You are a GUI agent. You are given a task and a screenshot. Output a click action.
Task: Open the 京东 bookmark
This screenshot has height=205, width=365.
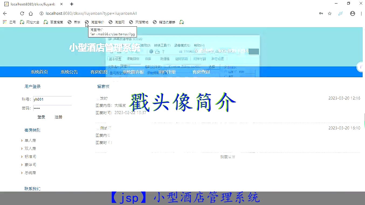[x=74, y=22]
